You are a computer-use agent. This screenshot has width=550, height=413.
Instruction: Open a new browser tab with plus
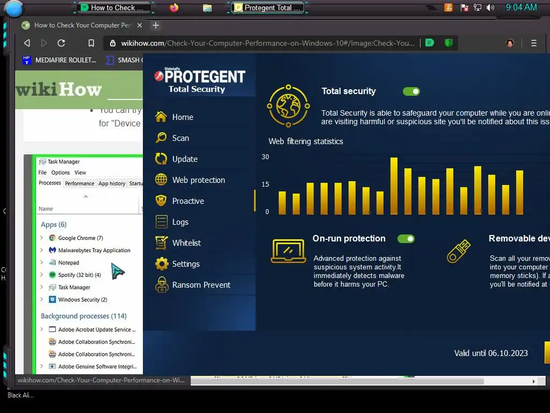[156, 25]
